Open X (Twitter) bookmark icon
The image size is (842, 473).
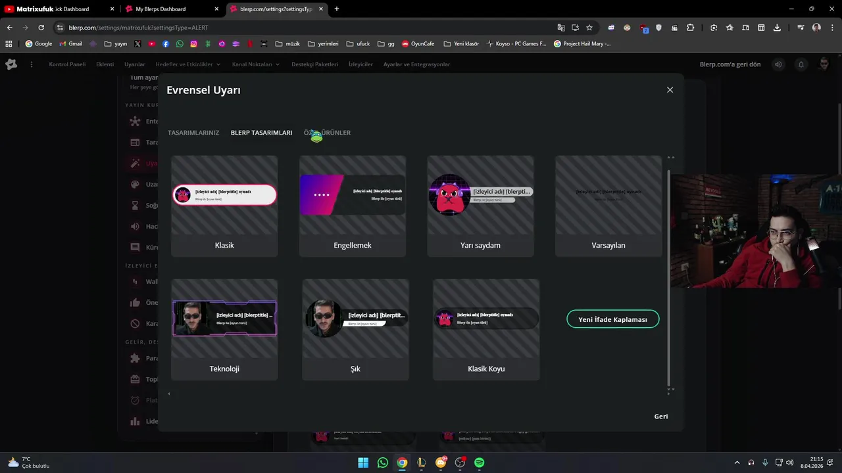[x=137, y=44]
